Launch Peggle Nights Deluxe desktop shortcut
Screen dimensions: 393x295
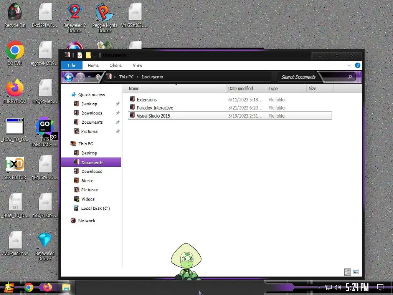tap(104, 18)
